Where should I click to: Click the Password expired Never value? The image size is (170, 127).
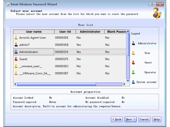tap(53, 102)
